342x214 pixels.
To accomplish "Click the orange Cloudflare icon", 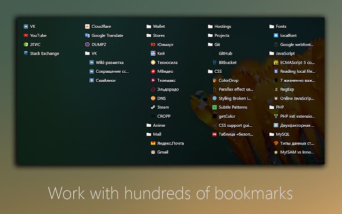I will tap(87, 26).
